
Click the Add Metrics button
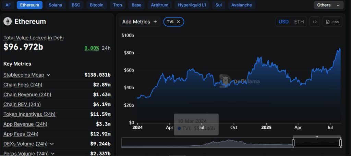(140, 22)
